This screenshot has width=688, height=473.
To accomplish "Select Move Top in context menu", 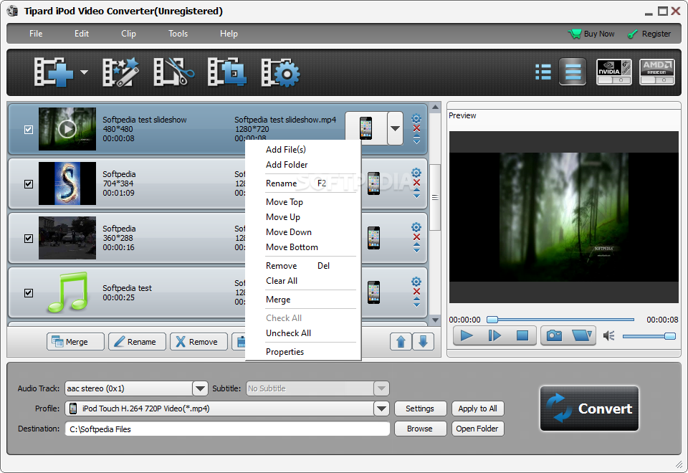I will (285, 202).
